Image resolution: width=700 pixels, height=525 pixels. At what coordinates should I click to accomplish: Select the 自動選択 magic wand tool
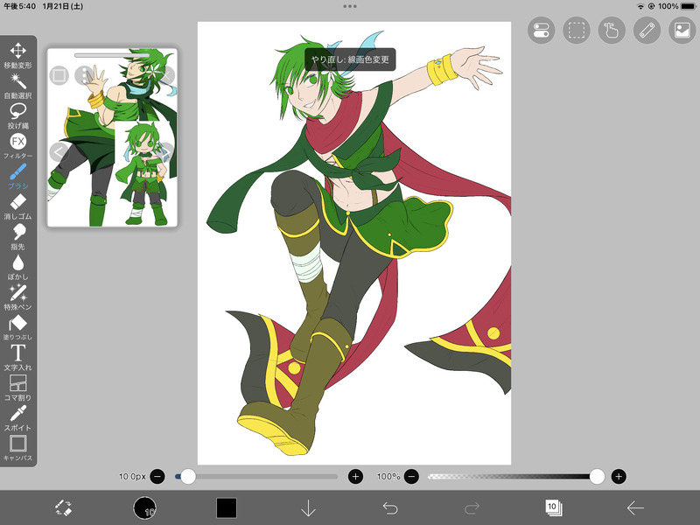coord(17,86)
